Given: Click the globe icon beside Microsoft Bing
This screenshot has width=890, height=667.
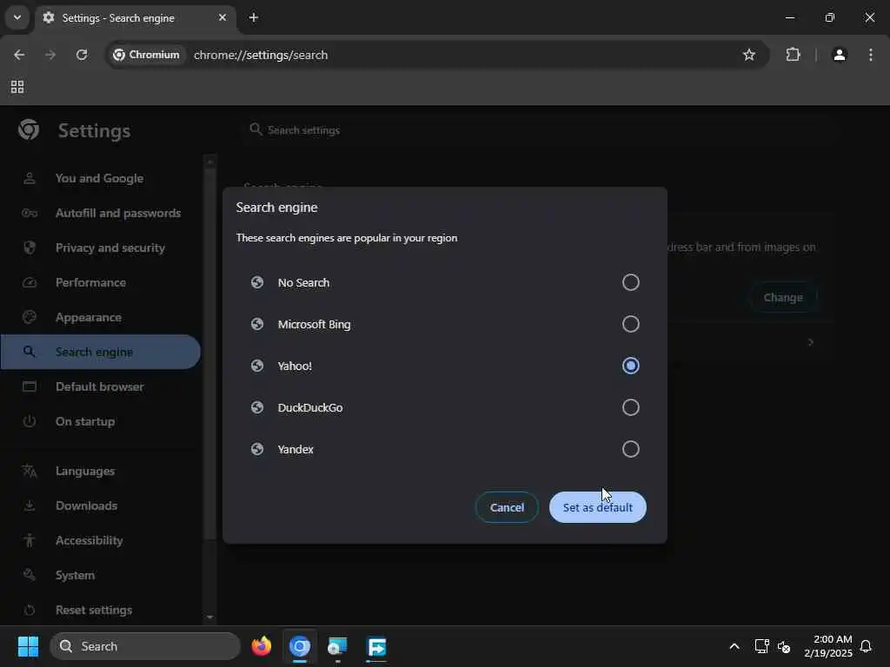Looking at the screenshot, I should click(x=257, y=324).
